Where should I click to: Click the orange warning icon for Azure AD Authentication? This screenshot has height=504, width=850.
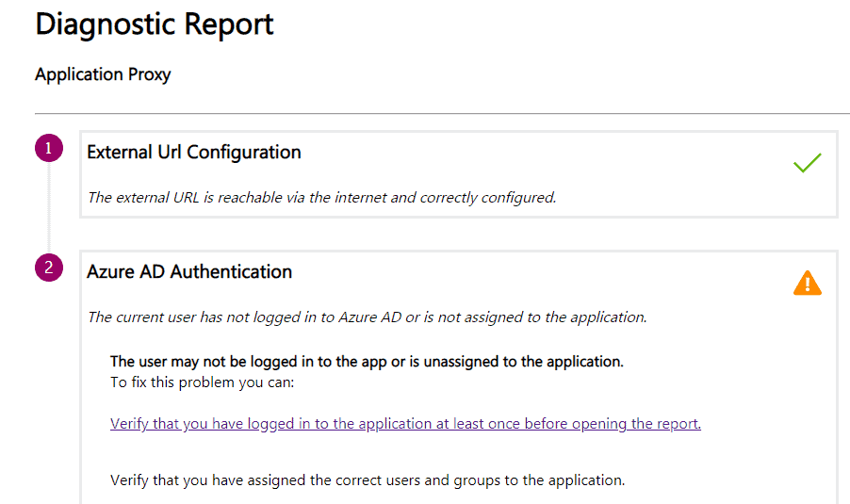pyautogui.click(x=808, y=283)
